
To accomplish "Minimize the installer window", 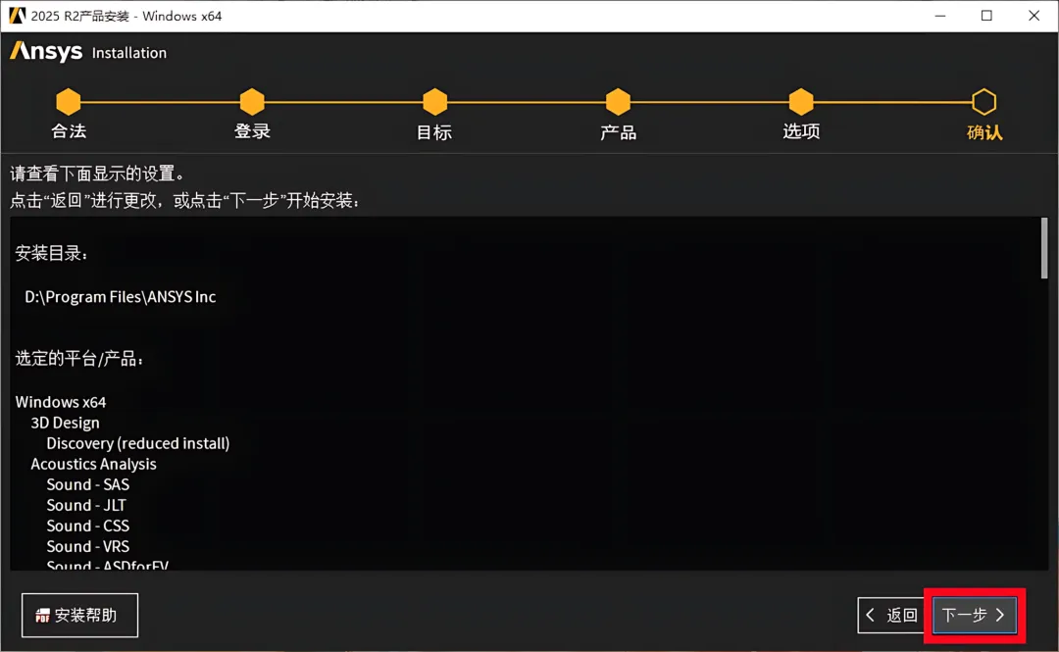I will click(x=939, y=16).
